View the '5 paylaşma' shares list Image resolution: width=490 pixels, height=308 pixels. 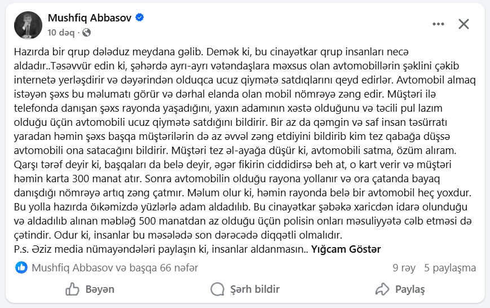click(450, 268)
